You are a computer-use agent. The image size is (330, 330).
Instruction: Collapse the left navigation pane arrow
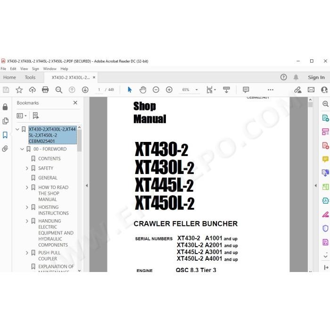87,185
